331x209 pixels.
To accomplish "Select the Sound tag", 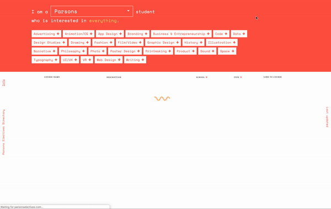I will tap(207, 51).
